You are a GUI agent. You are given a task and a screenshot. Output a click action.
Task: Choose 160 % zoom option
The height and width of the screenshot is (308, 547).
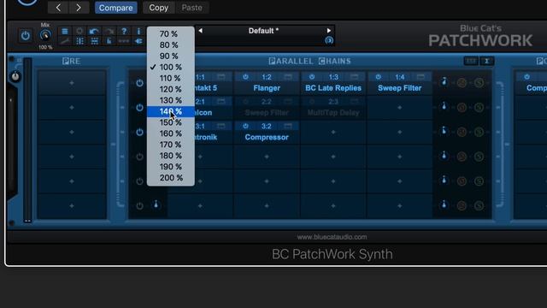pyautogui.click(x=171, y=133)
